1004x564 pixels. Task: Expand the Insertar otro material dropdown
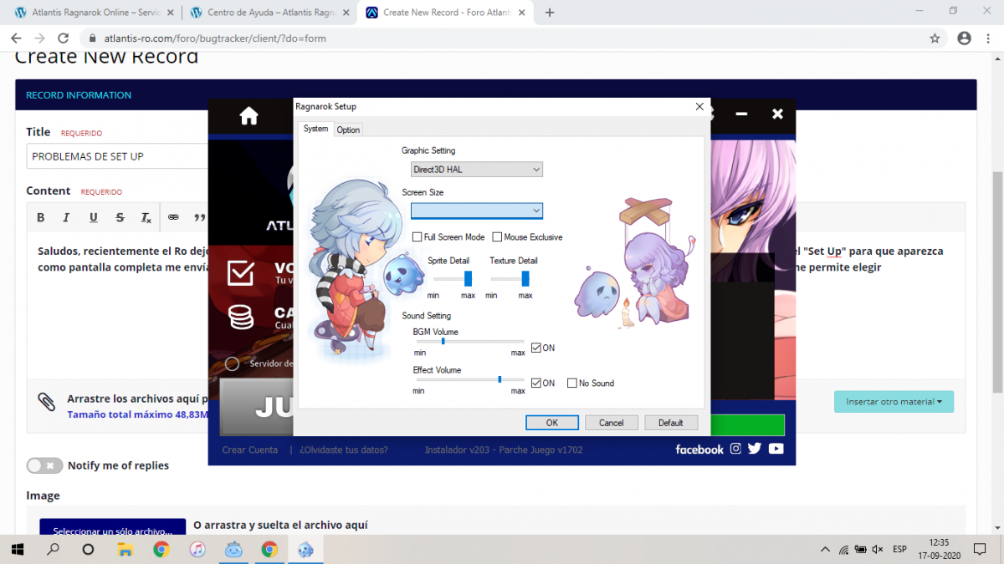pos(894,402)
